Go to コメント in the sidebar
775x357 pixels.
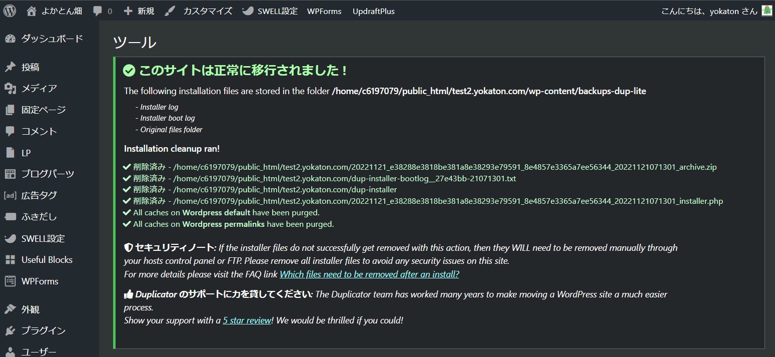[x=39, y=131]
